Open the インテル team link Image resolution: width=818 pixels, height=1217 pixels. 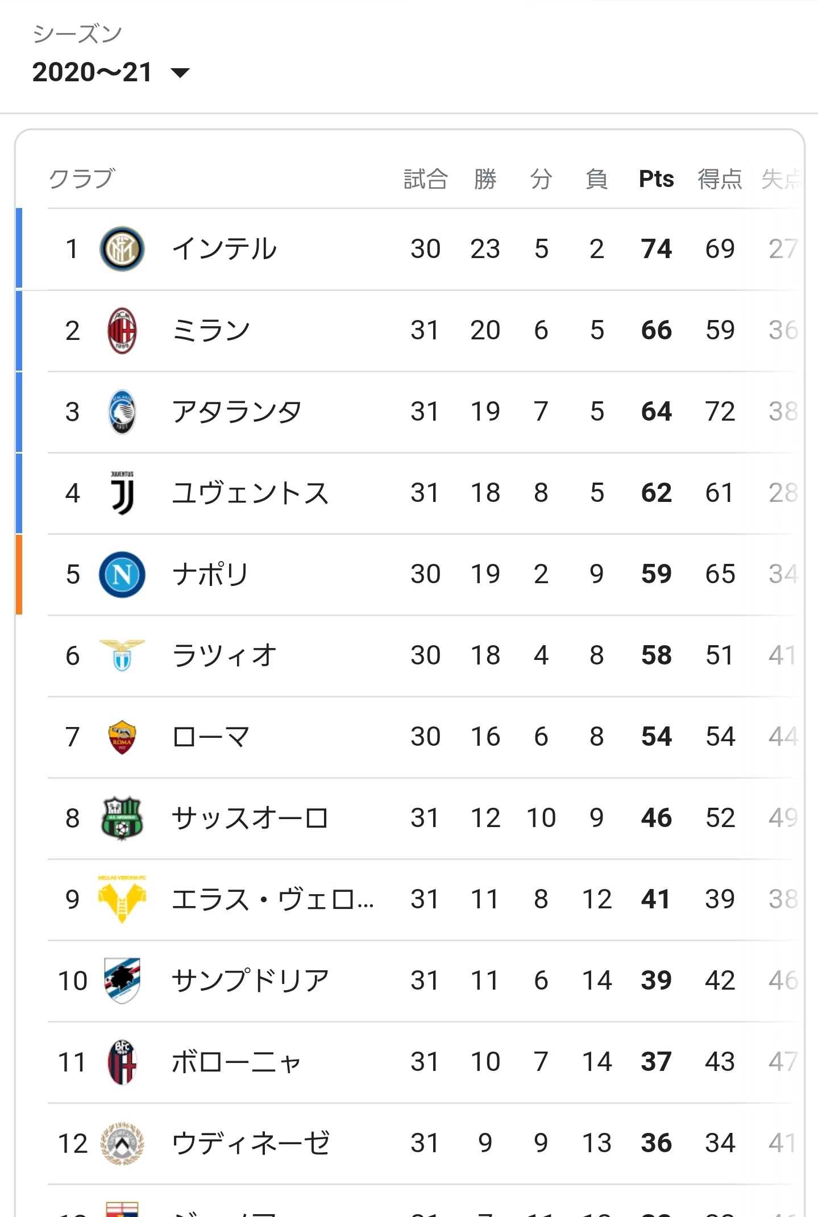[224, 249]
